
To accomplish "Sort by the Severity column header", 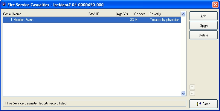I will [x=165, y=14].
